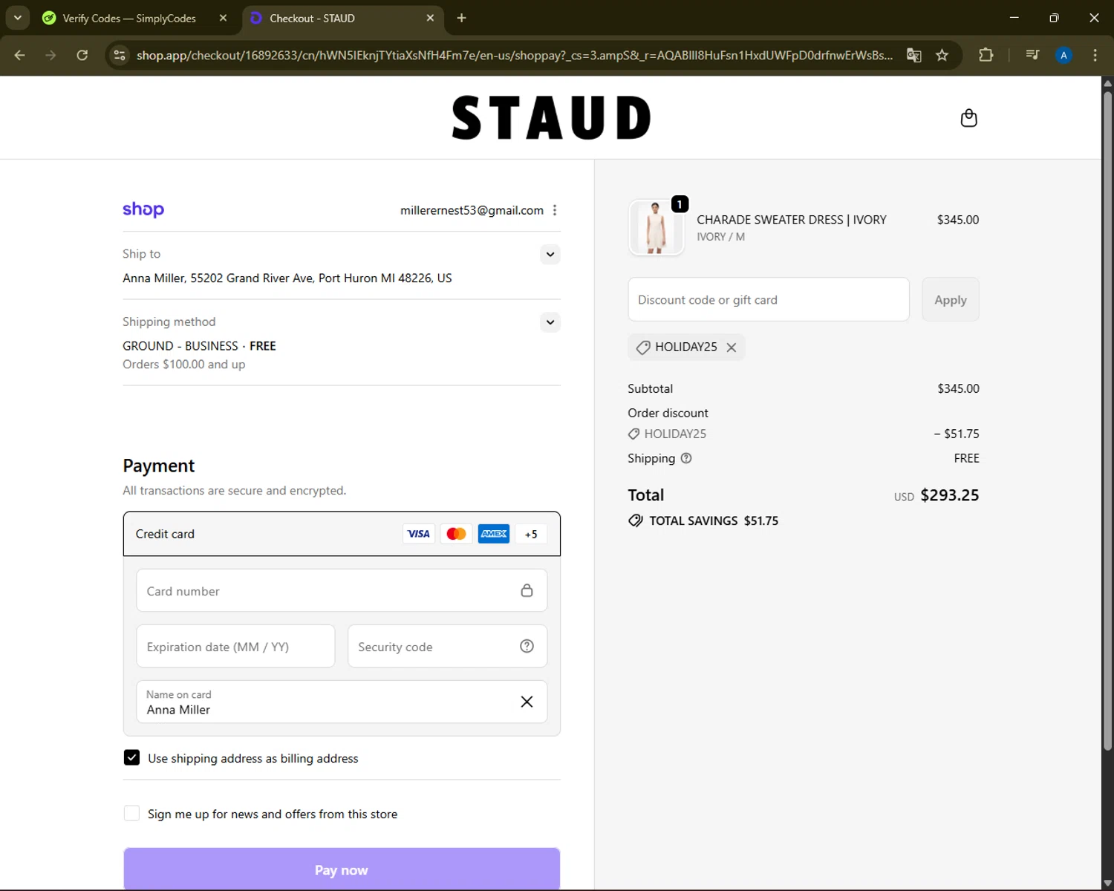This screenshot has height=891, width=1114.
Task: Click the TOTAL SAVINGS $51.75 text
Action: pyautogui.click(x=714, y=520)
